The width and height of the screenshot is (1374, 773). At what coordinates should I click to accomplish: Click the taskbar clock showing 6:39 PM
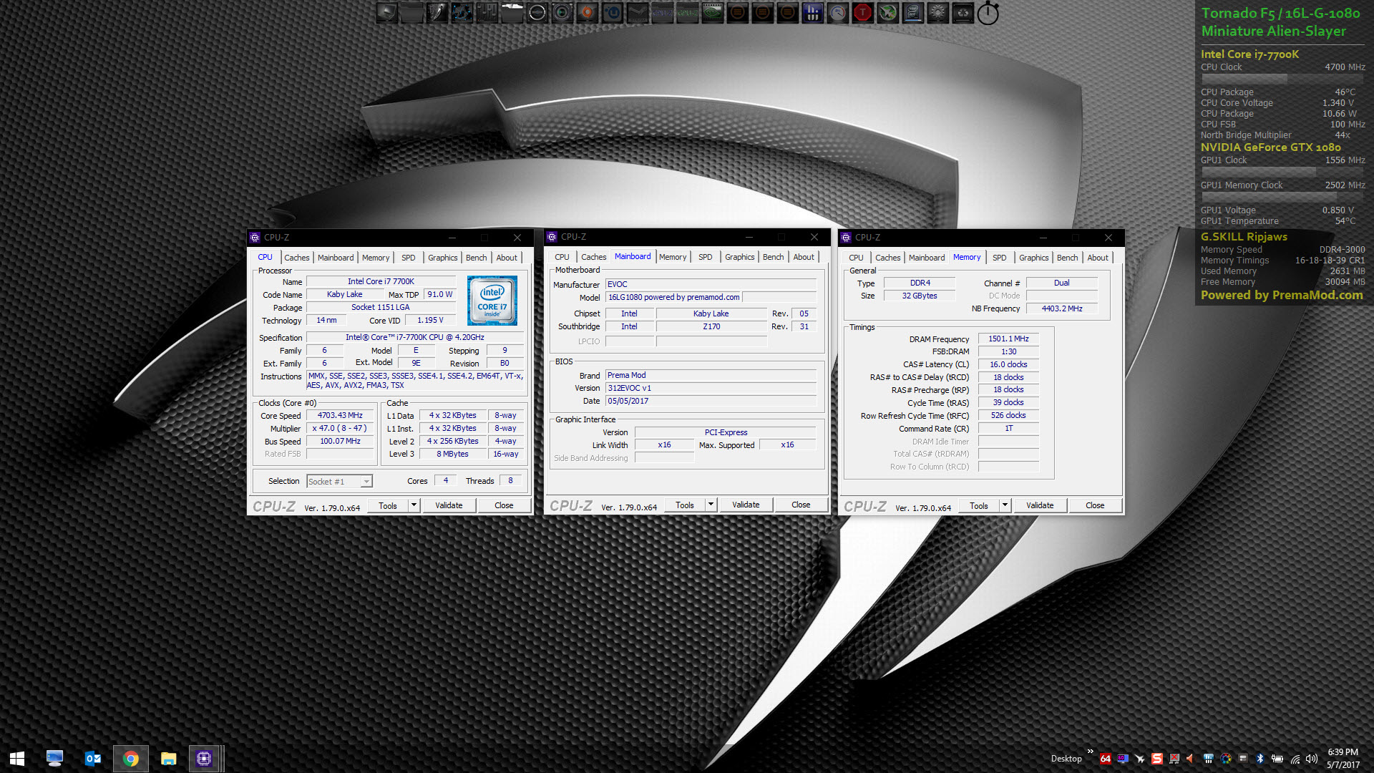(x=1343, y=758)
